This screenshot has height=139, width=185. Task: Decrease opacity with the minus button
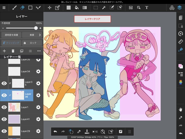[x=3, y=28]
